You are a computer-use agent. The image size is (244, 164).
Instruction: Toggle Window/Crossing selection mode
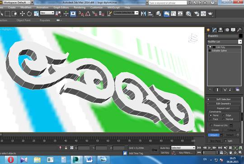[x=14, y=14]
